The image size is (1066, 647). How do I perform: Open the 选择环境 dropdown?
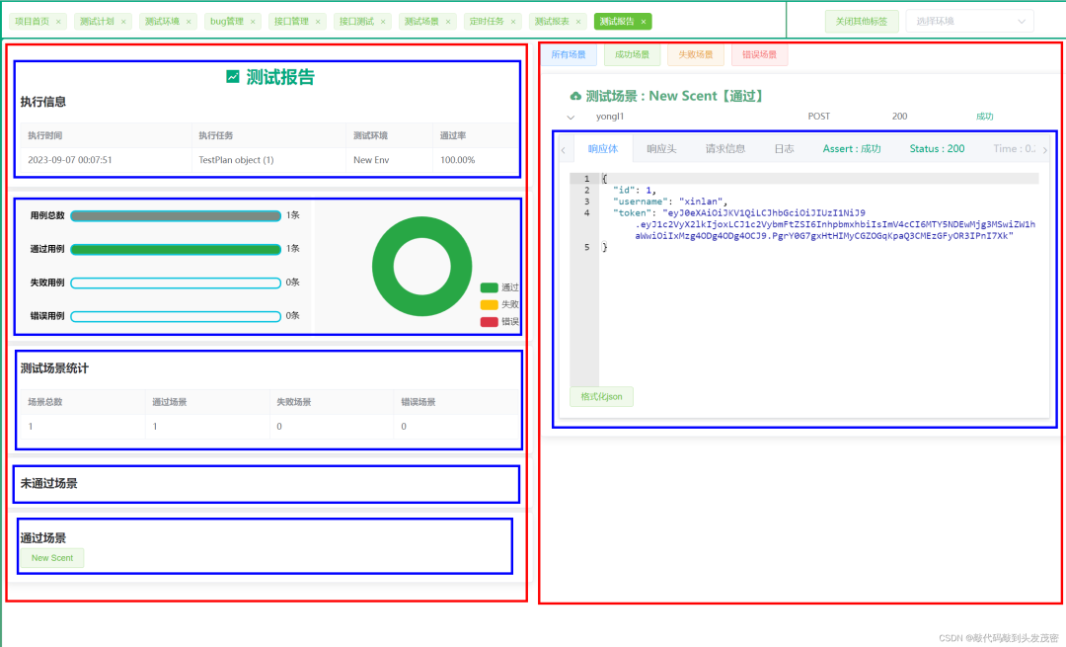969,21
